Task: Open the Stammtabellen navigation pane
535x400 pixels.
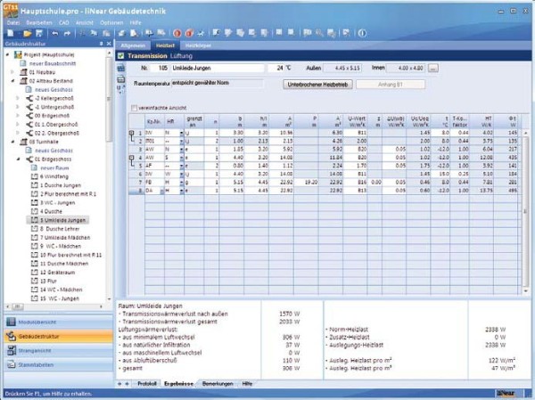Action: point(58,365)
